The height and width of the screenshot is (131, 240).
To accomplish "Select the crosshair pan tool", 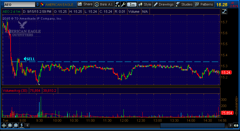I will [4, 126].
